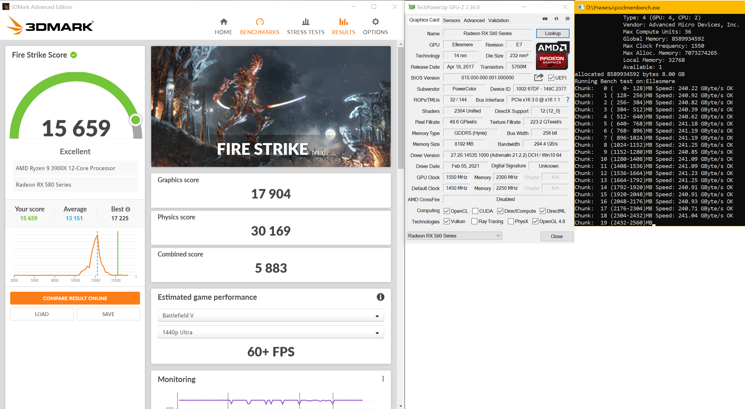Click the 3DMark vertical scrollbar thumb

[400, 108]
